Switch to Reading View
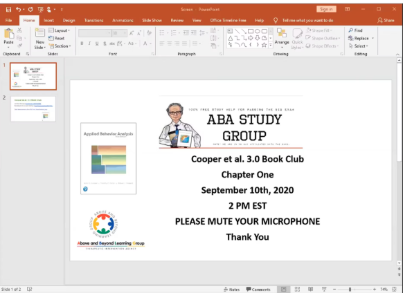The height and width of the screenshot is (293, 403). click(310, 289)
